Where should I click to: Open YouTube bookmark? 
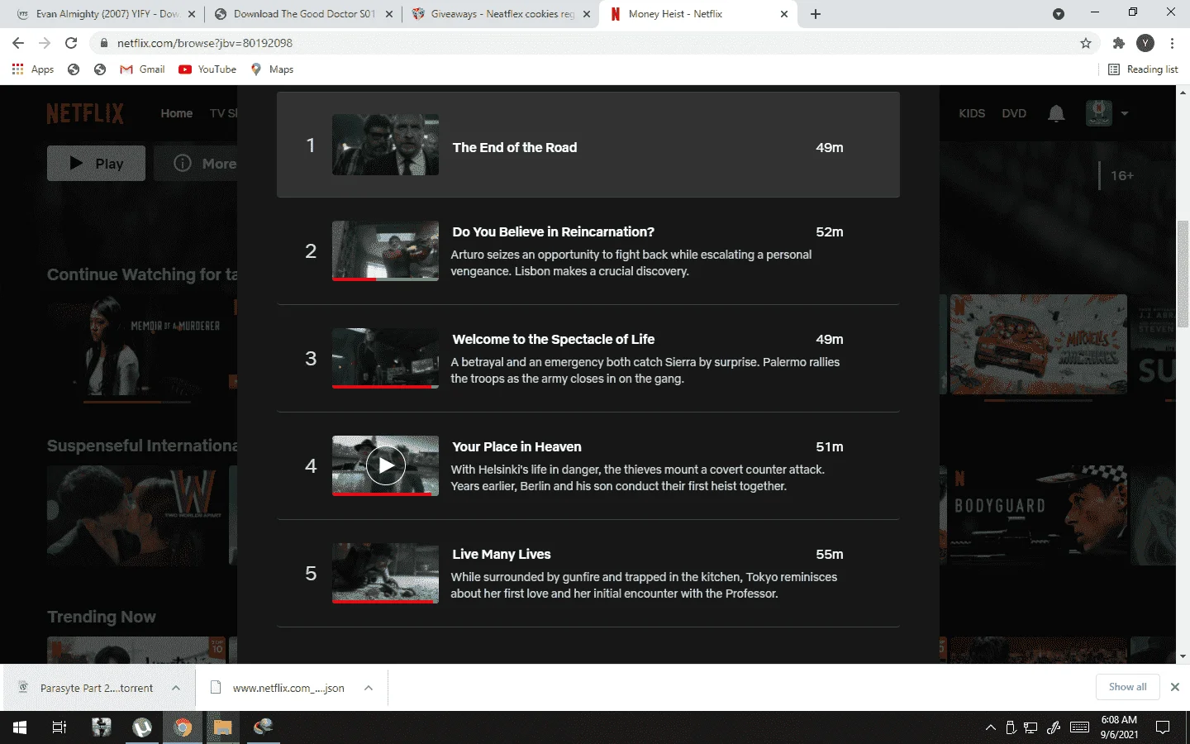pyautogui.click(x=207, y=69)
